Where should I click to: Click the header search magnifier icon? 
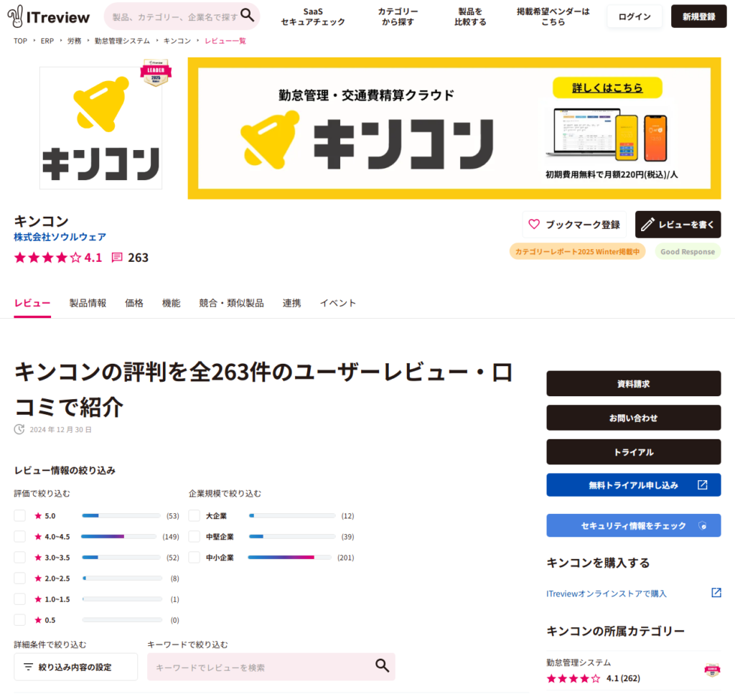[x=247, y=16]
